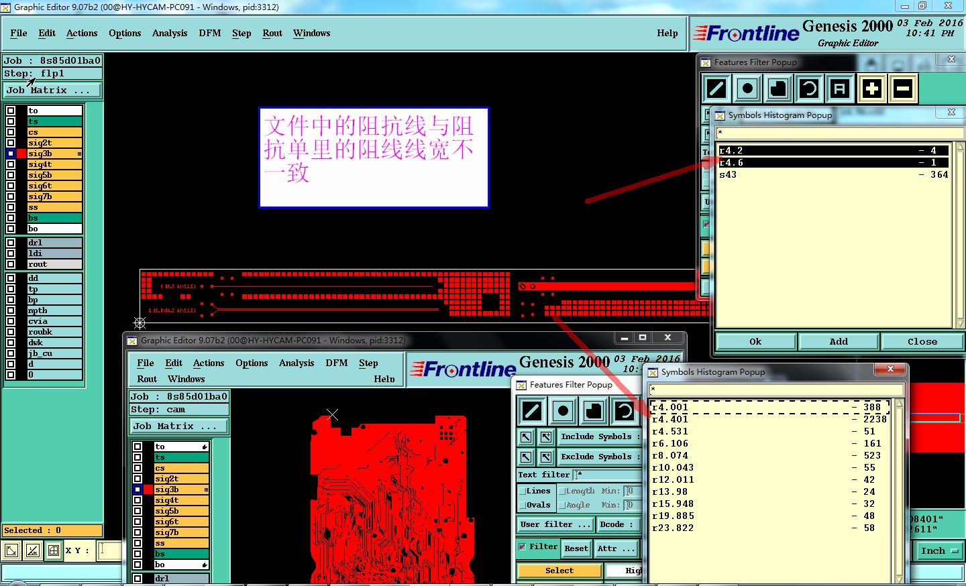The image size is (966, 586).
Task: Click red color swatch of sig3b in main window
Action: 21,154
